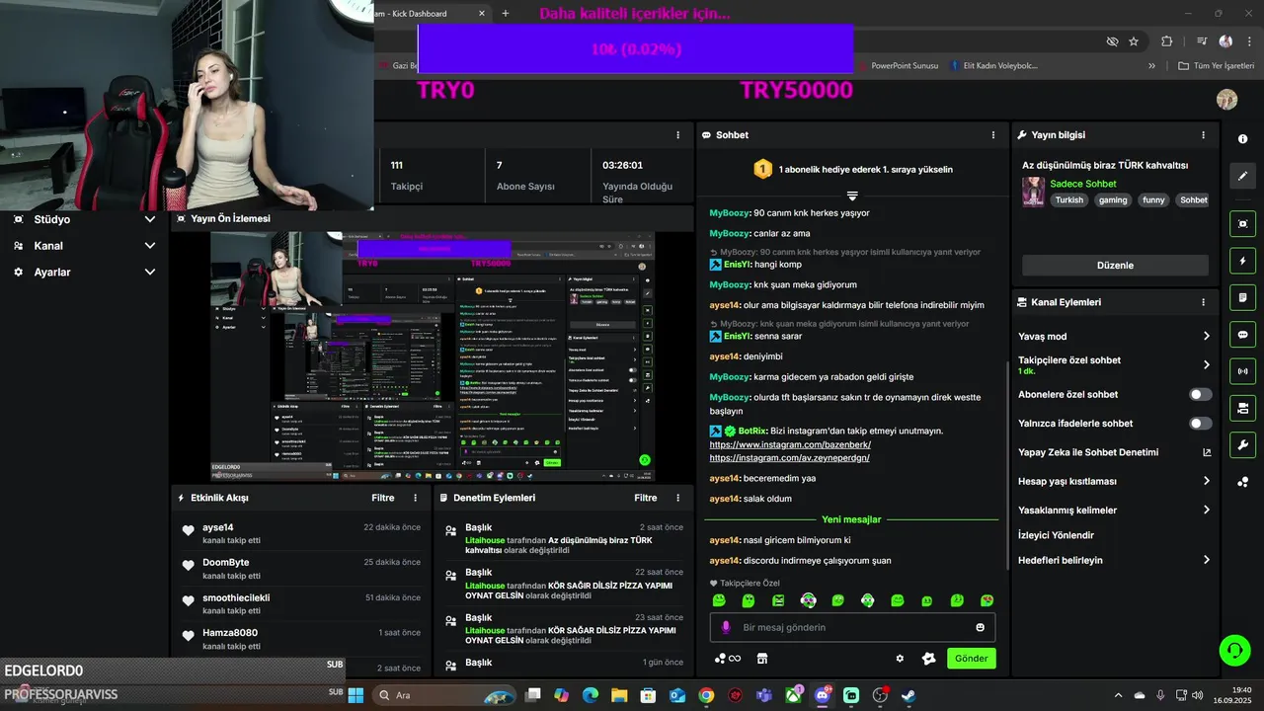Open a new browser tab
The height and width of the screenshot is (711, 1264).
[x=506, y=14]
